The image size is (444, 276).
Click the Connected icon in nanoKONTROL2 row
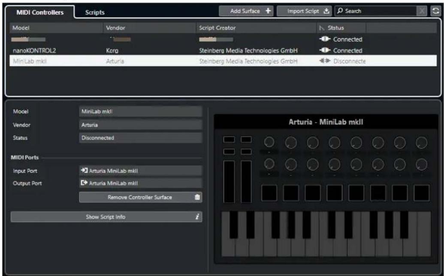tap(325, 50)
